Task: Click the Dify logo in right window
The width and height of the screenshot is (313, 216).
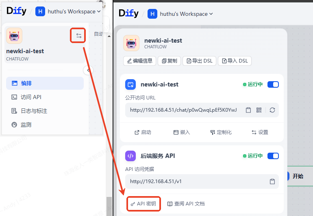Action: pos(128,13)
